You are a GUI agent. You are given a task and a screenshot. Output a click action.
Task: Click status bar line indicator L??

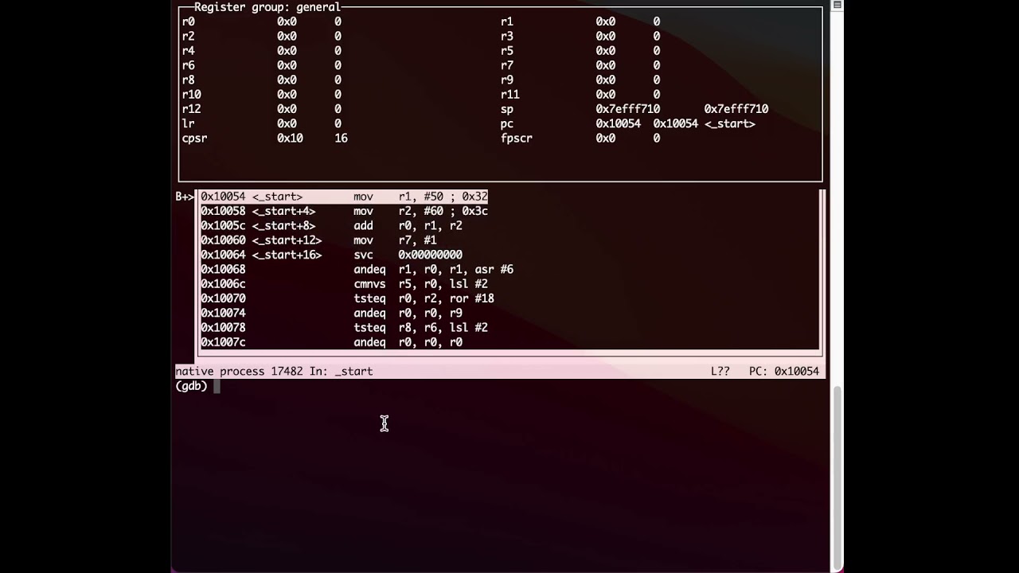(x=720, y=372)
